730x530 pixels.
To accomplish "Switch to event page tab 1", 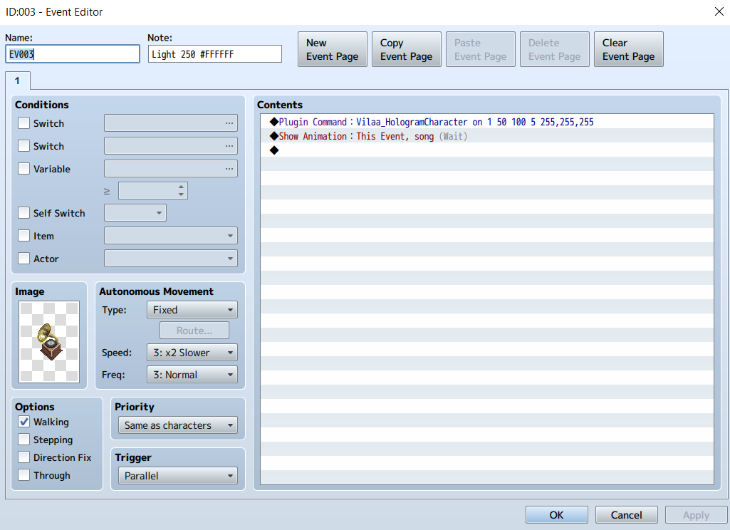I will [x=18, y=80].
